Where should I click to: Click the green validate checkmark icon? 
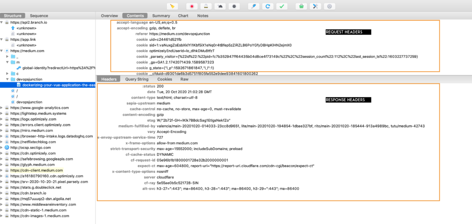pos(282,6)
